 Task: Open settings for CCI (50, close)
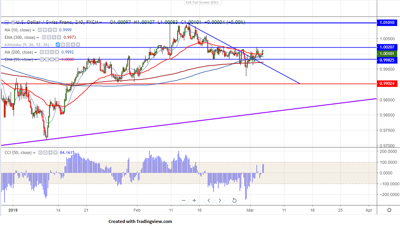(x=45, y=153)
